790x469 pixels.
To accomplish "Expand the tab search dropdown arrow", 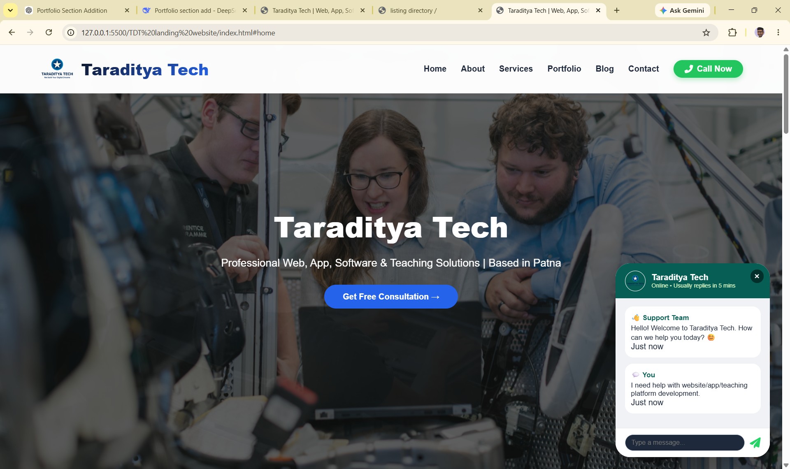I will pos(10,10).
